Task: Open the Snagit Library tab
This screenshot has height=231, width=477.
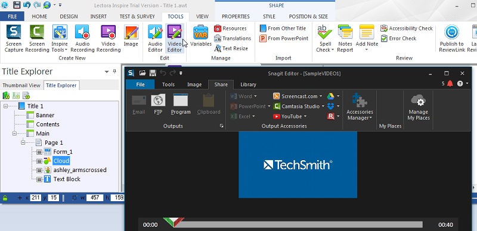Action: point(248,85)
